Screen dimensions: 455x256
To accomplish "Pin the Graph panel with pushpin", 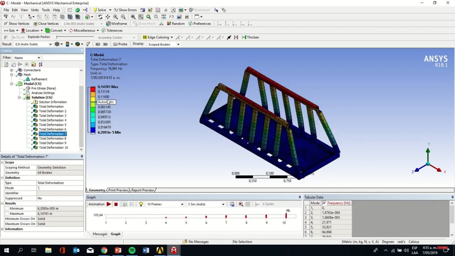I will 299,197.
